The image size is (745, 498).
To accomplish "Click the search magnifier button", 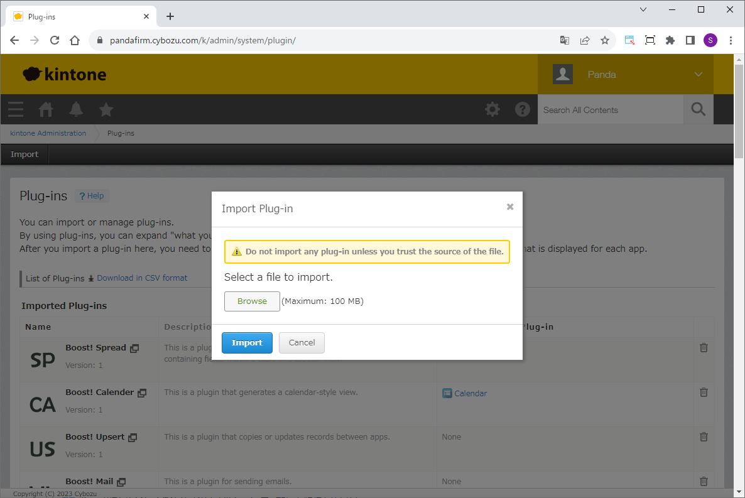I will pos(698,109).
